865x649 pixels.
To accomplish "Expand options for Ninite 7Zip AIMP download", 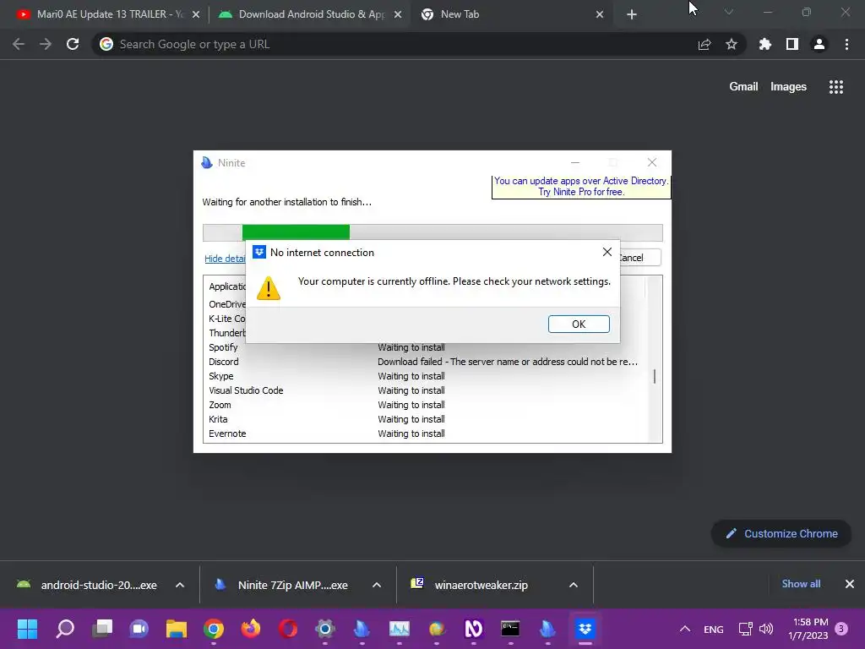I will [377, 585].
